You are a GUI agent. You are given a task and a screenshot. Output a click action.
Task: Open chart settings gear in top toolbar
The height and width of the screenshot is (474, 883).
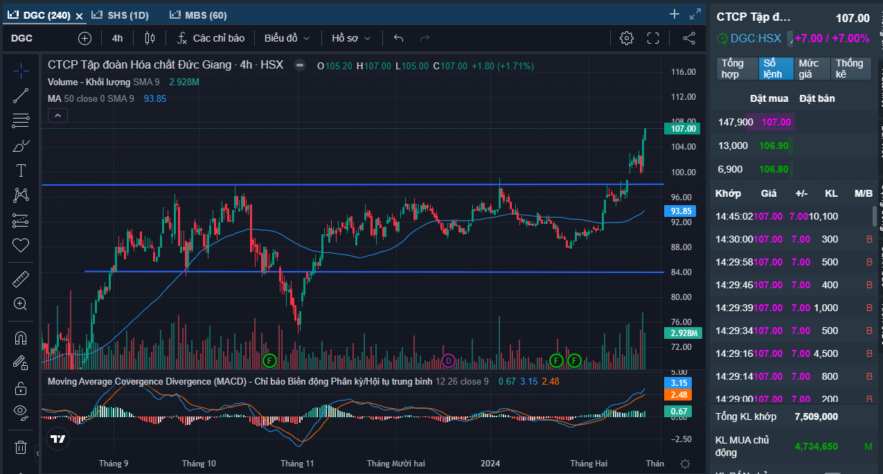(626, 38)
